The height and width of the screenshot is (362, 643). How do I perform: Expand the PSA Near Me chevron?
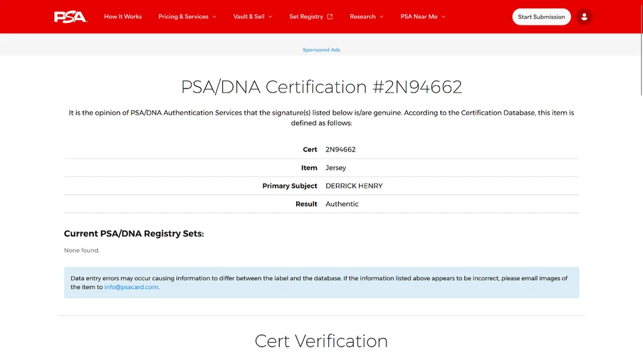click(443, 17)
